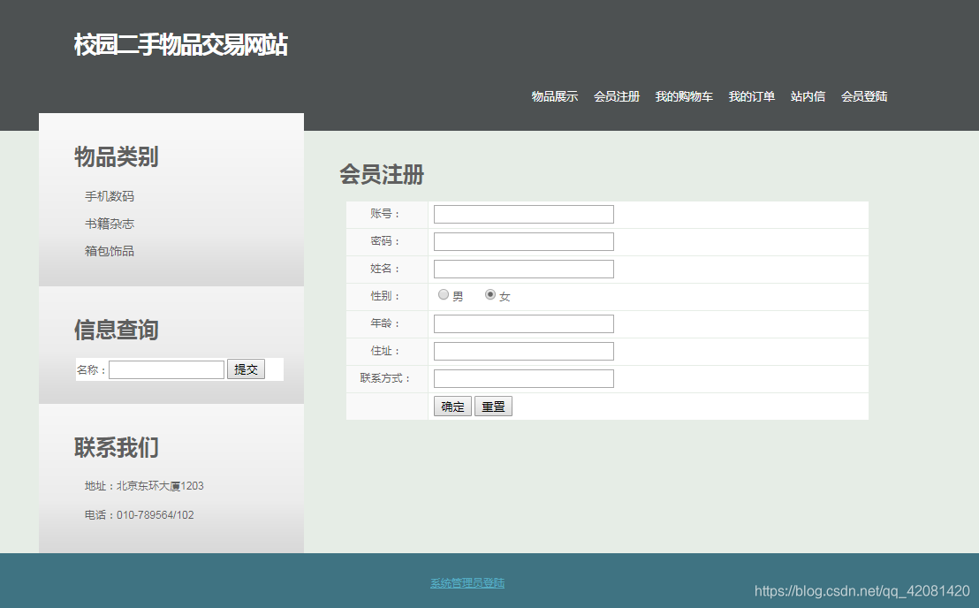Click the 联系方式 input field

point(522,378)
